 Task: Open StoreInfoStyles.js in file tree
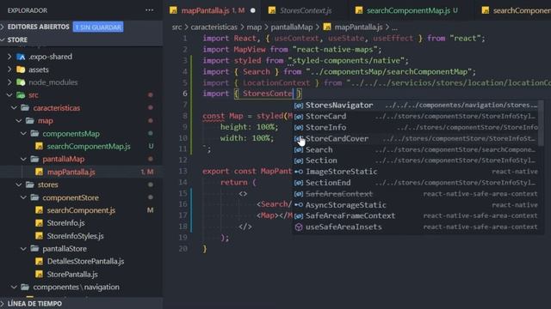click(75, 236)
